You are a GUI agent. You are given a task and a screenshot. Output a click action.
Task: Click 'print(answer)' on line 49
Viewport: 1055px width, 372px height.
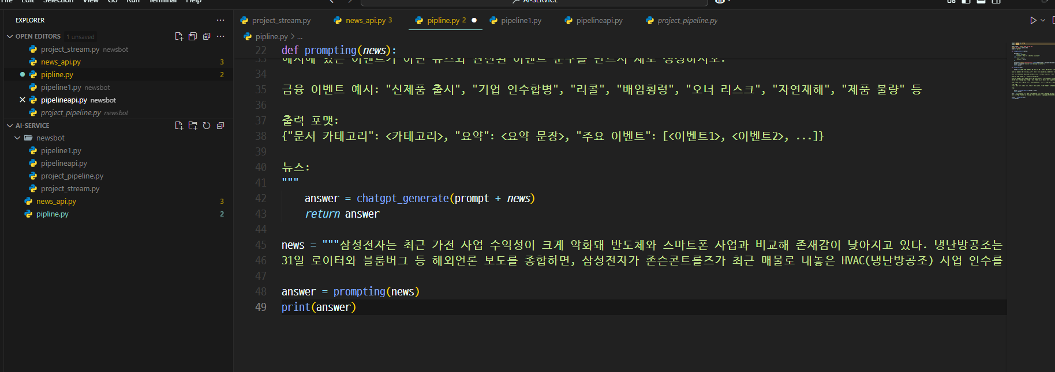pos(319,307)
